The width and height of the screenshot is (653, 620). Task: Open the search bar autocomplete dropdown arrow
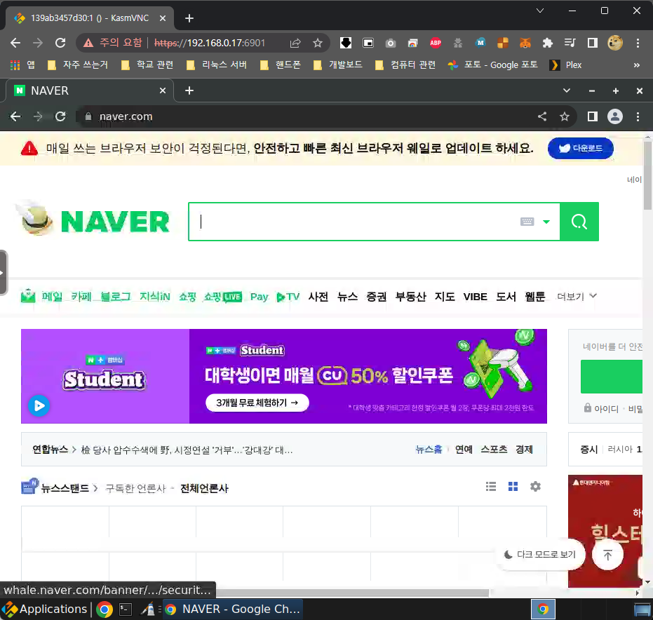coord(546,222)
